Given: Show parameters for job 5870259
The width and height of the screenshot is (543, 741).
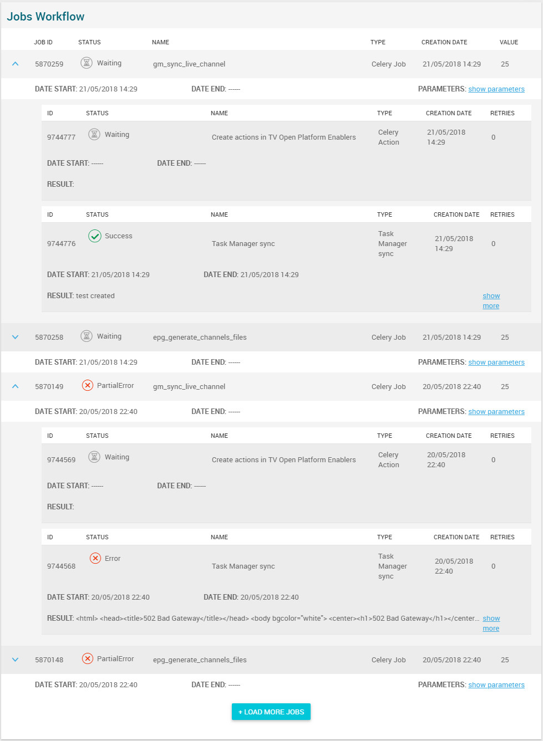Looking at the screenshot, I should tap(496, 89).
